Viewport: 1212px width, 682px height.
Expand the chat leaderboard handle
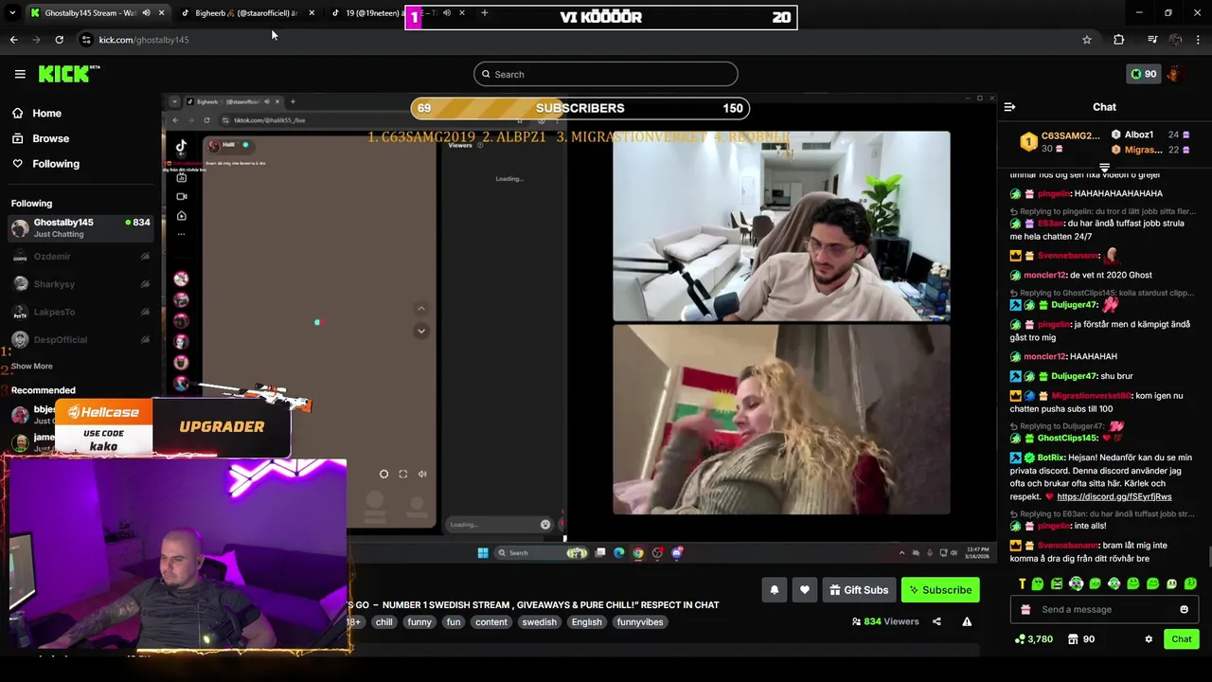coord(1104,168)
